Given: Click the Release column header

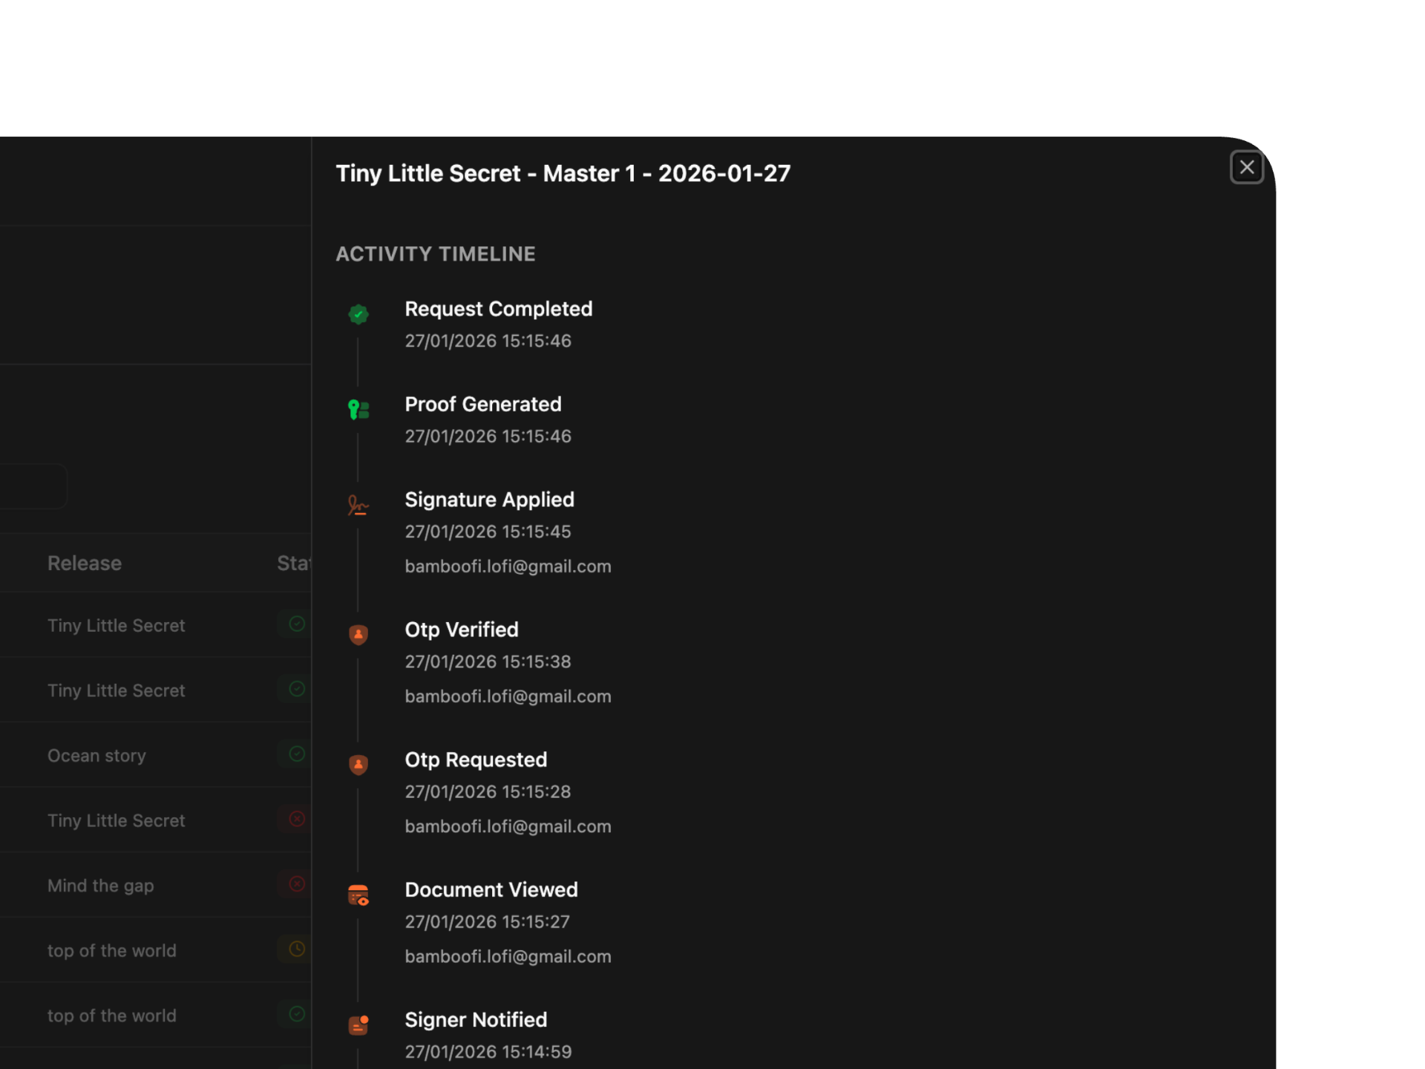Looking at the screenshot, I should pyautogui.click(x=85, y=563).
